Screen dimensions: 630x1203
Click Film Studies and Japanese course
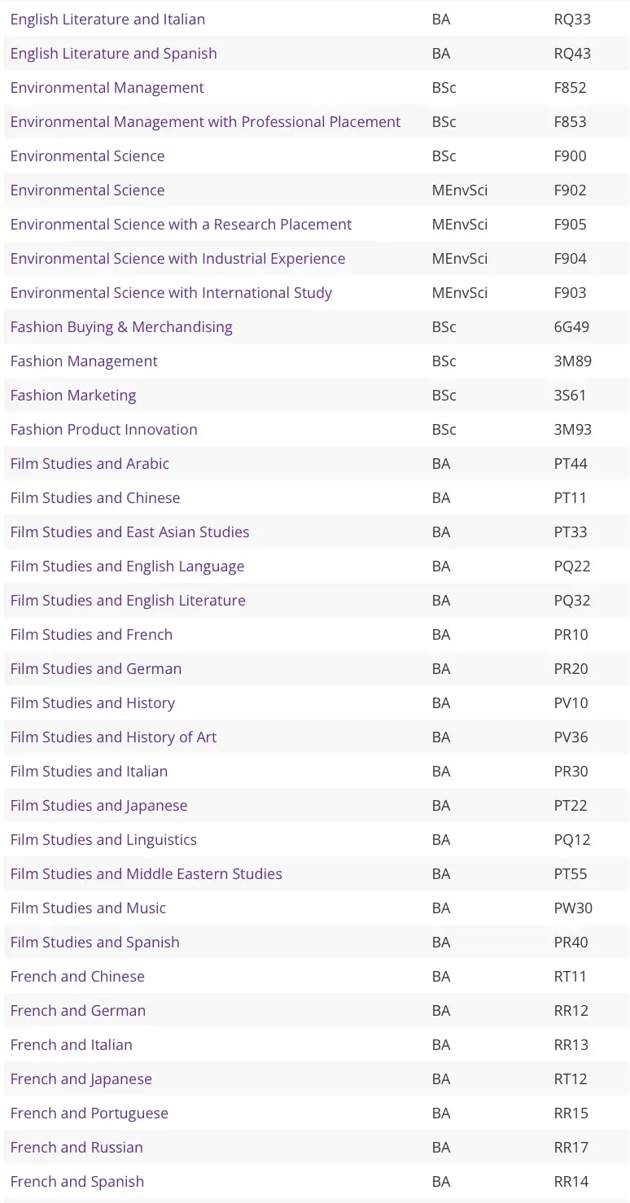pos(98,806)
